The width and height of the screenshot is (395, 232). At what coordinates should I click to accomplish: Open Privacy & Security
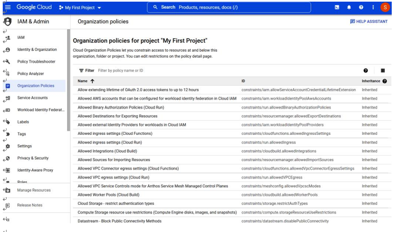33,158
